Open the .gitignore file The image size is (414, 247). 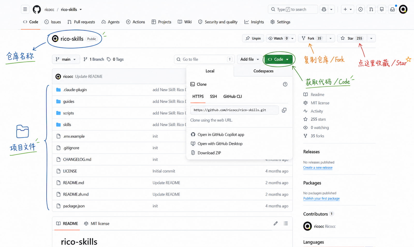point(71,148)
